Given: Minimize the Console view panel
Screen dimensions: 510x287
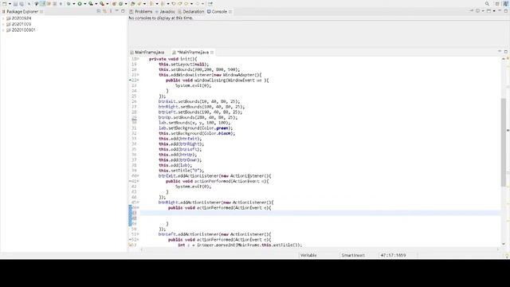Looking at the screenshot, I should 500,10.
